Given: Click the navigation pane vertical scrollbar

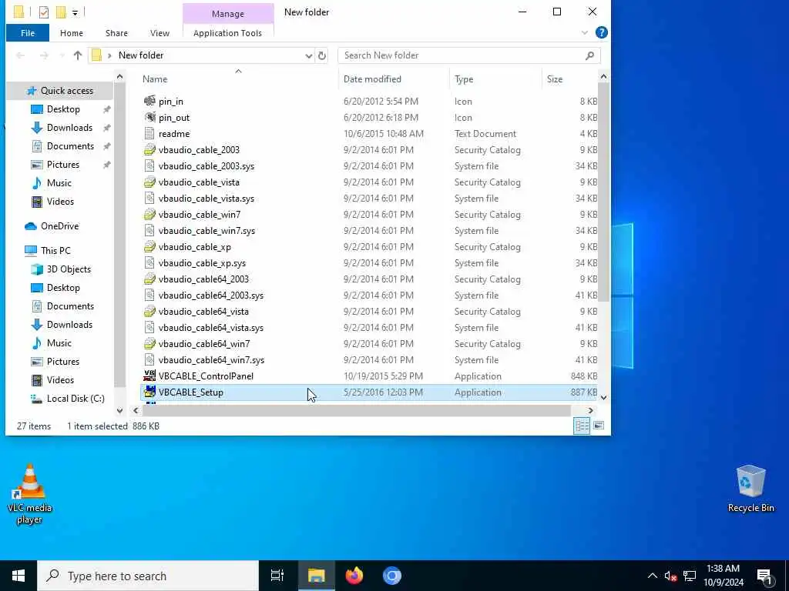Looking at the screenshot, I should [119, 234].
